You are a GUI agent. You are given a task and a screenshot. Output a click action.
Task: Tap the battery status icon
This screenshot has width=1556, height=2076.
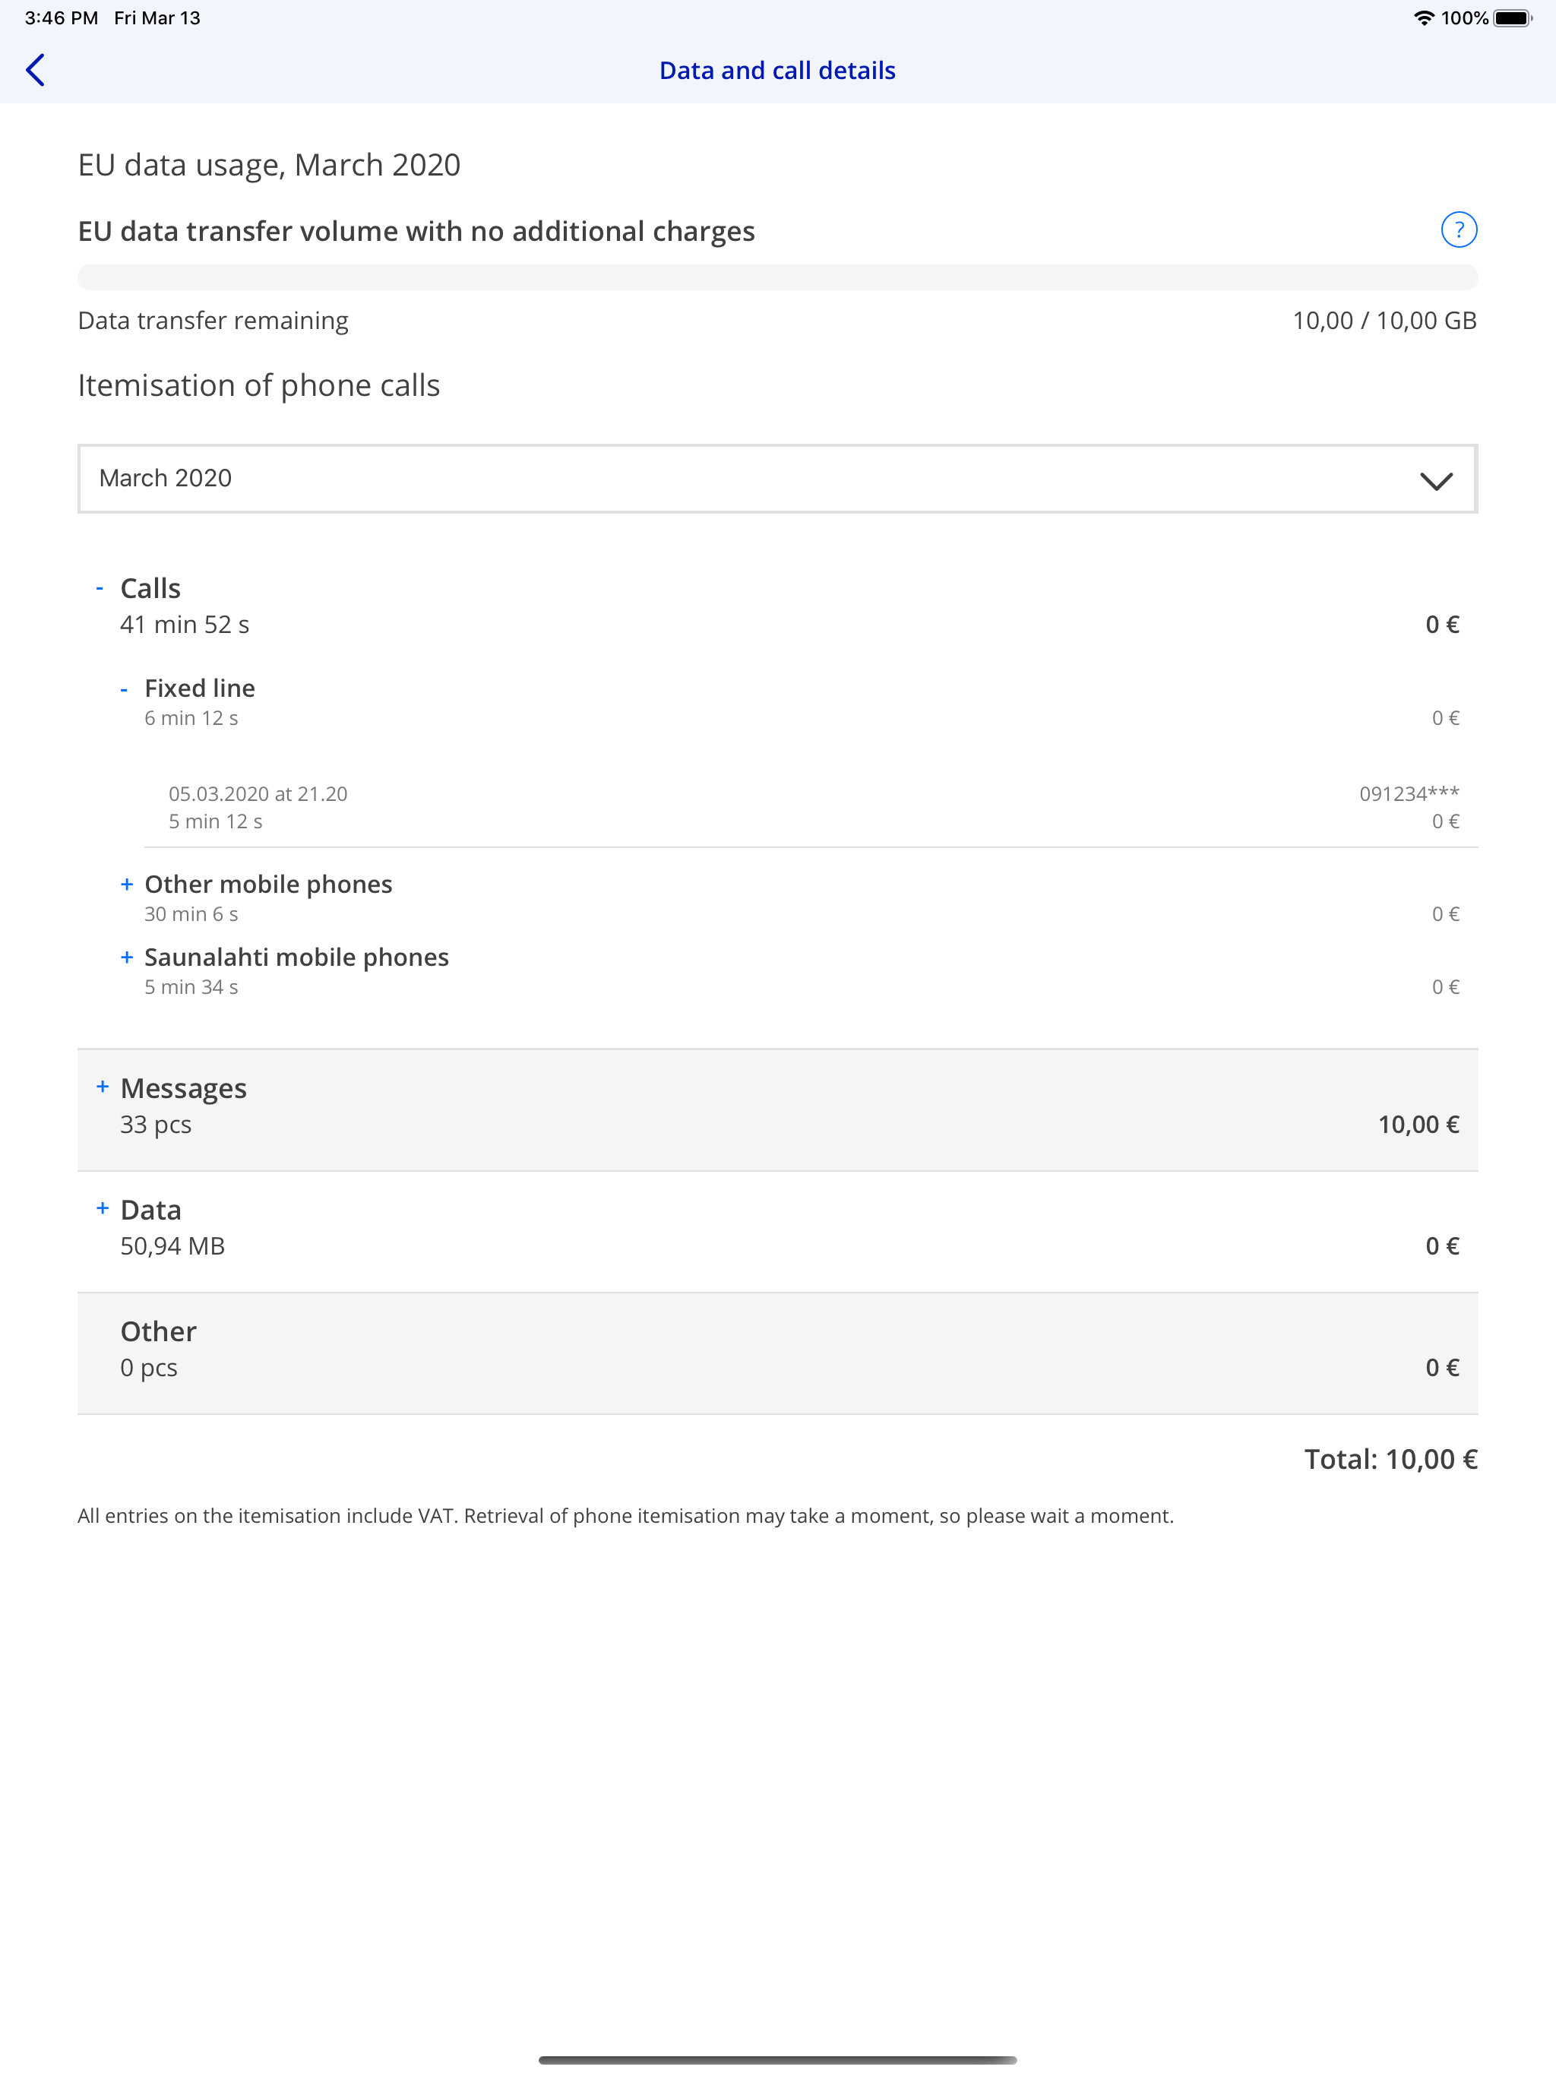pyautogui.click(x=1512, y=17)
